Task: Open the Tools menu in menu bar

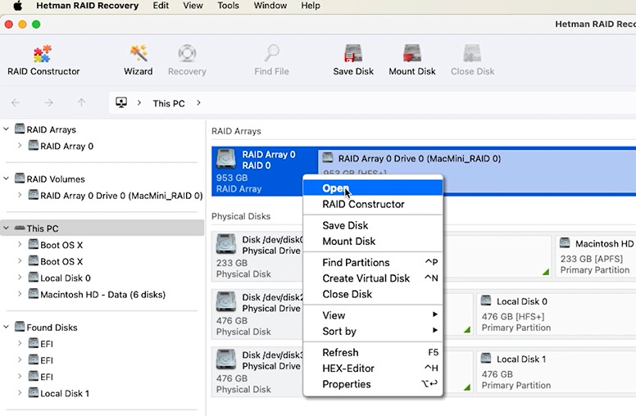Action: coord(228,6)
